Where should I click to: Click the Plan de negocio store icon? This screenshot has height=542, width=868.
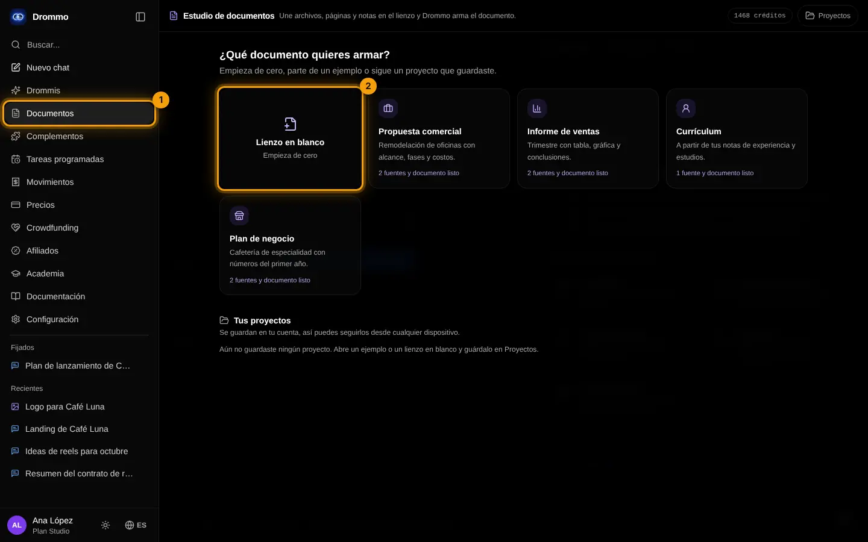(239, 216)
